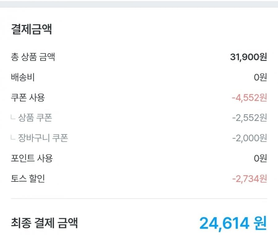Click the 결제금액 section heading
Viewport: 278px width, 237px height.
coord(31,30)
